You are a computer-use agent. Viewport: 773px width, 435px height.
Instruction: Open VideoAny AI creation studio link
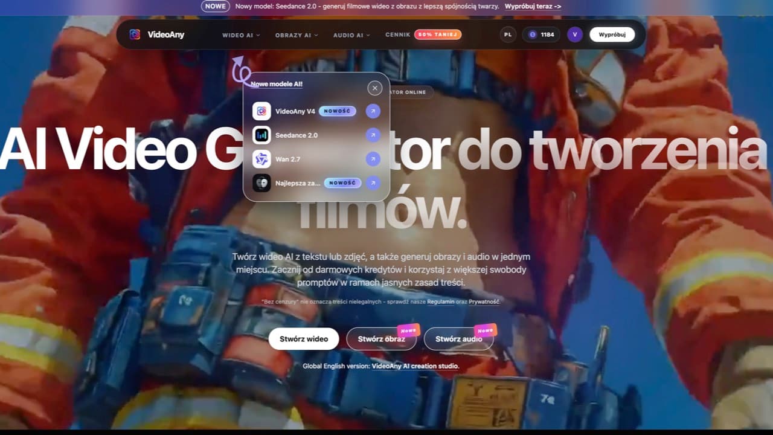[415, 366]
